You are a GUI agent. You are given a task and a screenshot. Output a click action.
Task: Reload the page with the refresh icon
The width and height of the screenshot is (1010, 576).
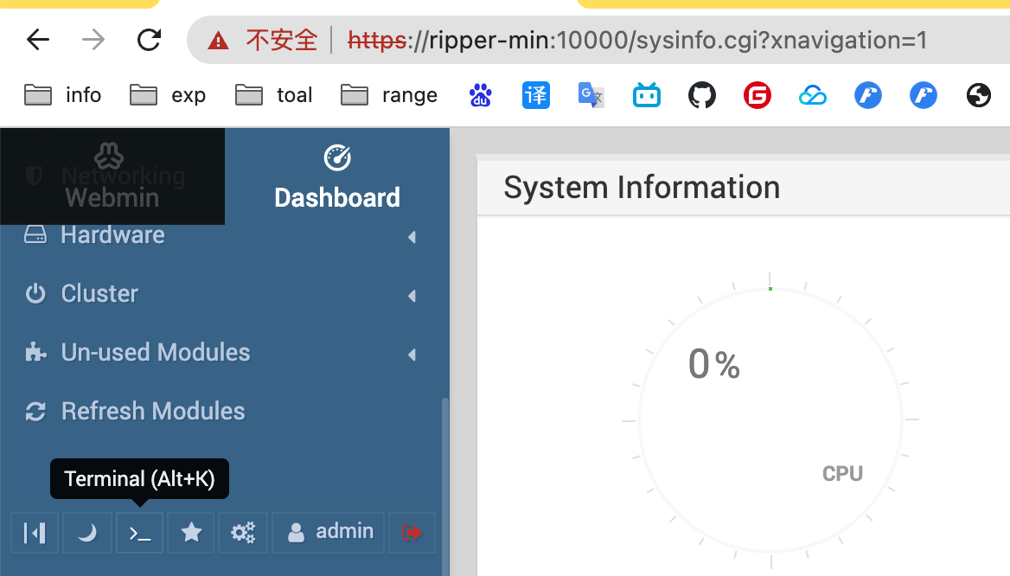(149, 40)
